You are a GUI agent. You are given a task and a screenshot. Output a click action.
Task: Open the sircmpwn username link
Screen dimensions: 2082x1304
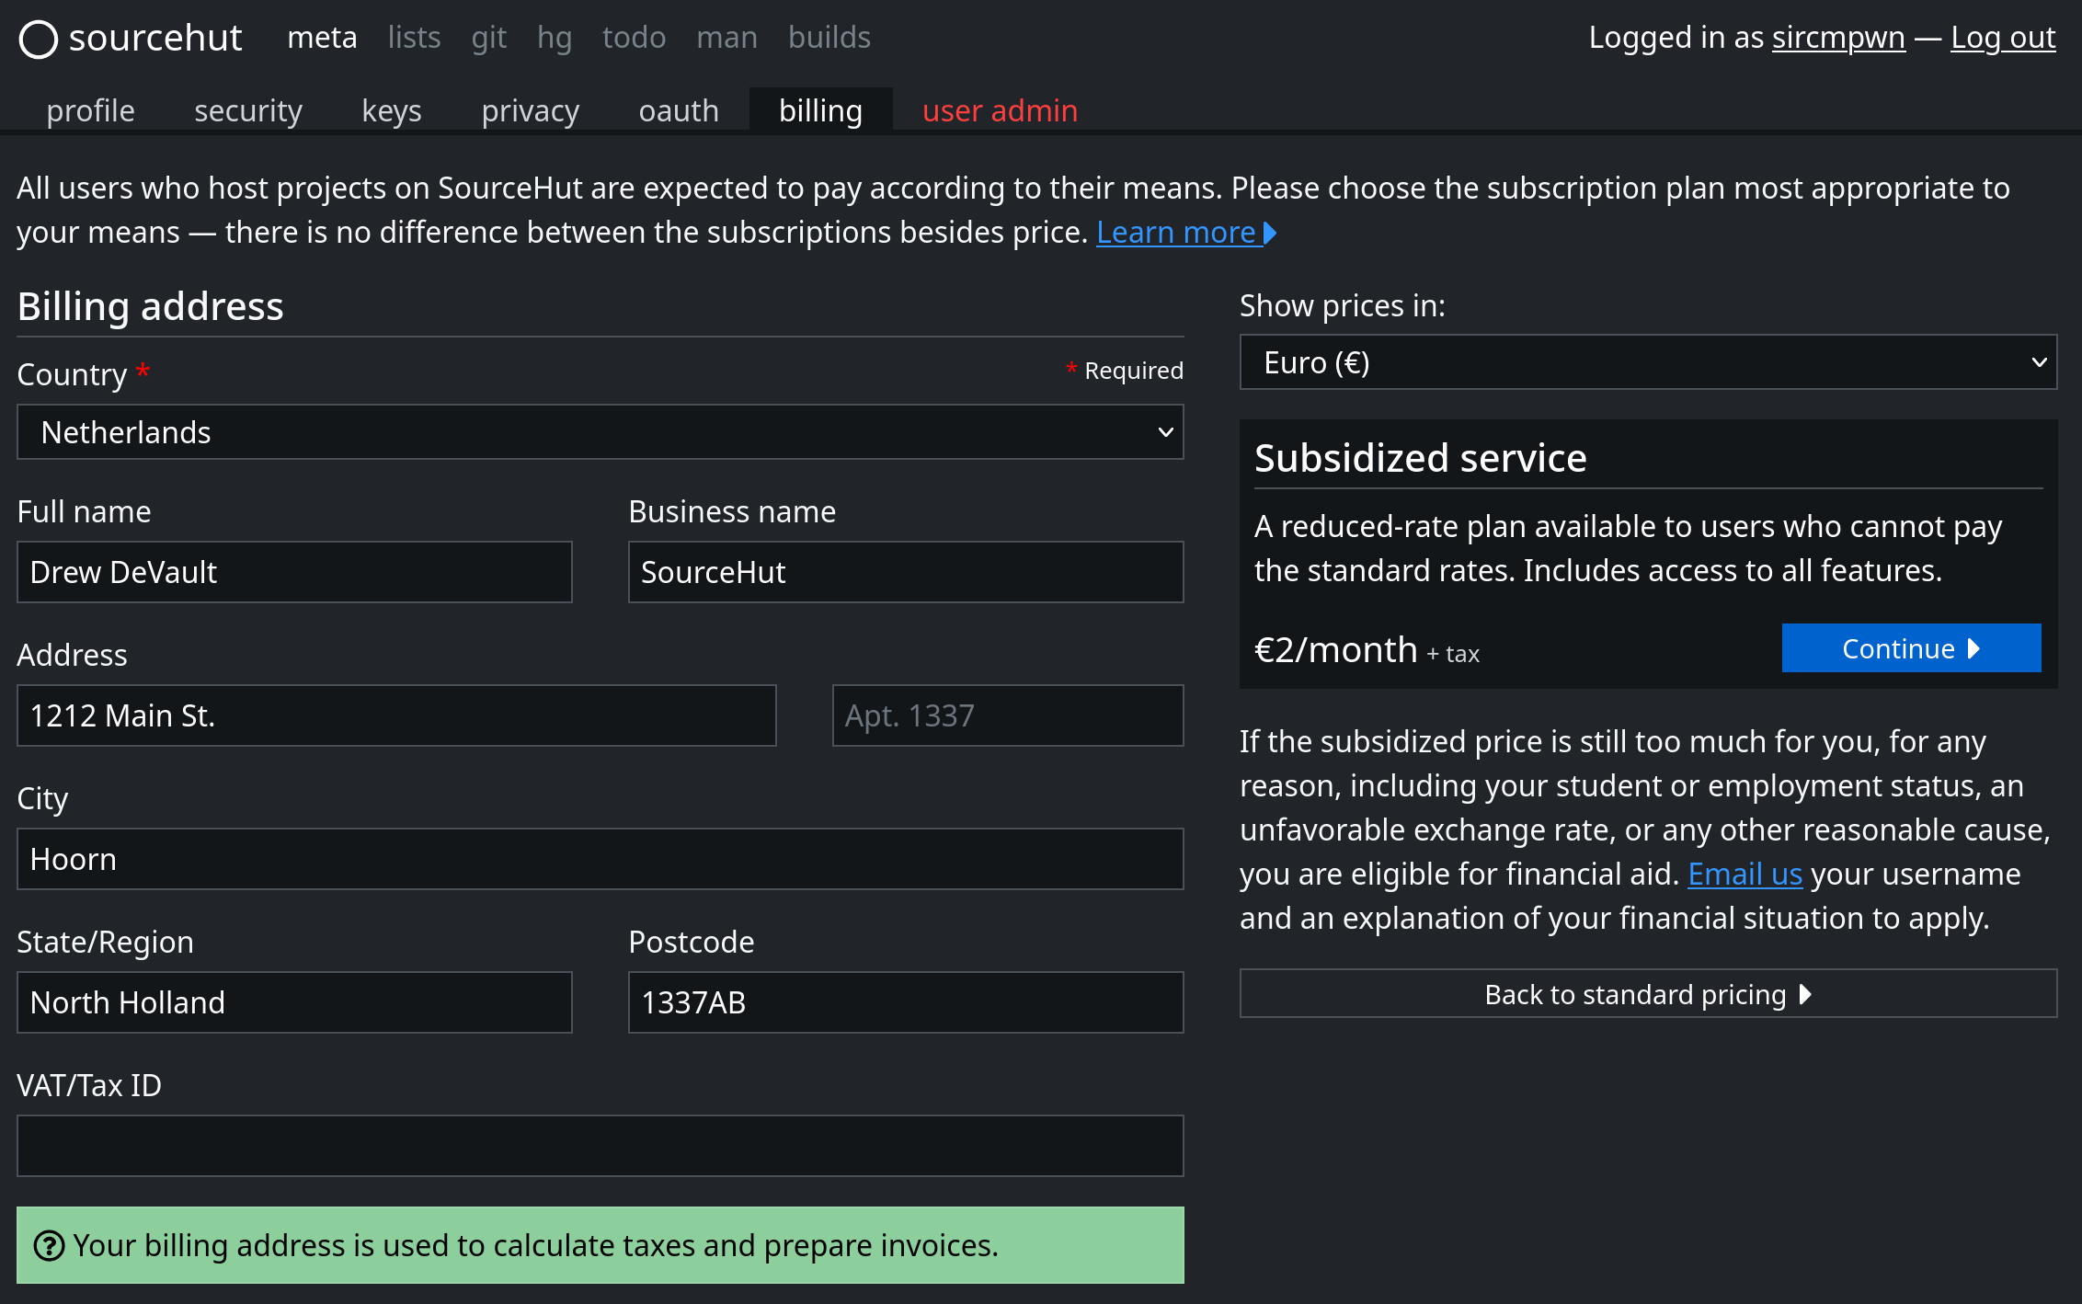(x=1837, y=38)
